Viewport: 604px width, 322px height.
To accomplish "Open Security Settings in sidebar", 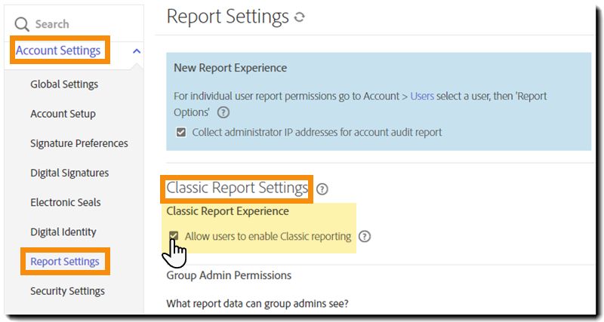I will (68, 291).
